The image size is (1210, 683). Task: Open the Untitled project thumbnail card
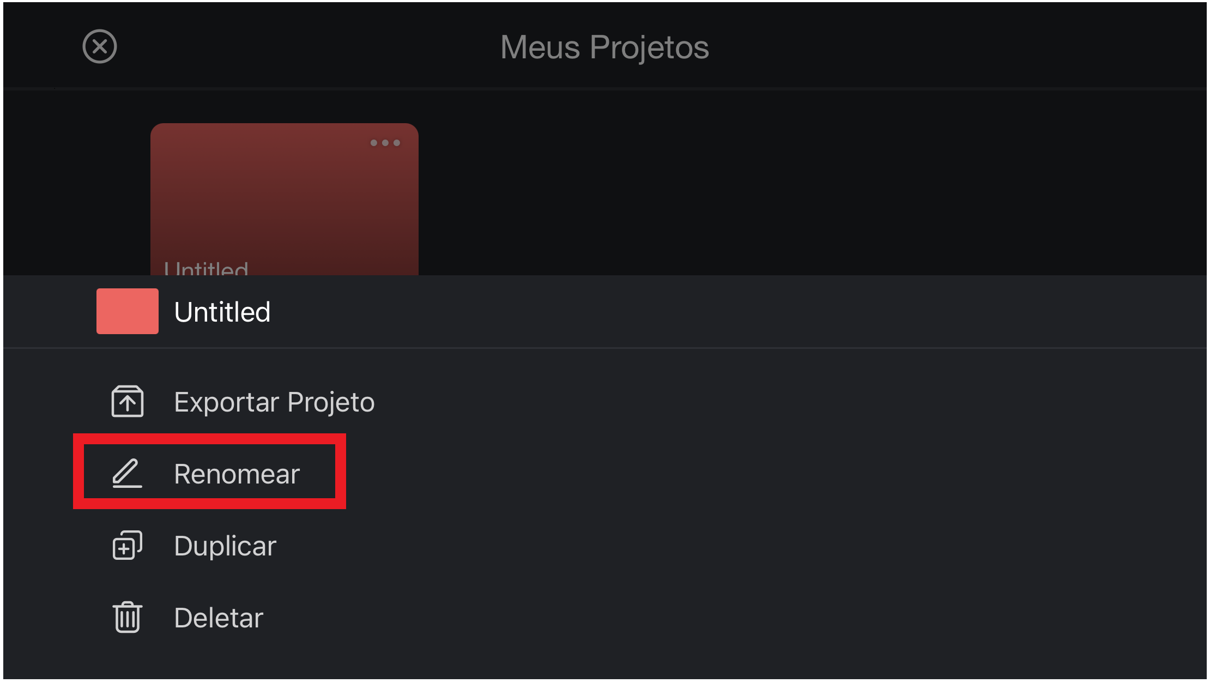[x=285, y=200]
